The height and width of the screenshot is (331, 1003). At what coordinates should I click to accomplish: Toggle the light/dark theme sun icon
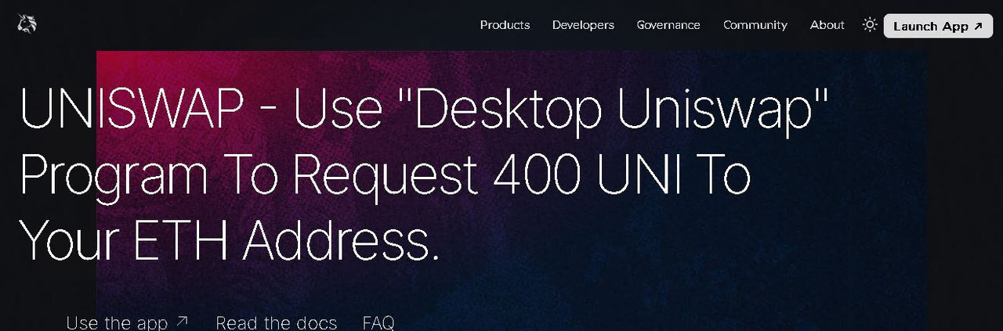coord(870,25)
